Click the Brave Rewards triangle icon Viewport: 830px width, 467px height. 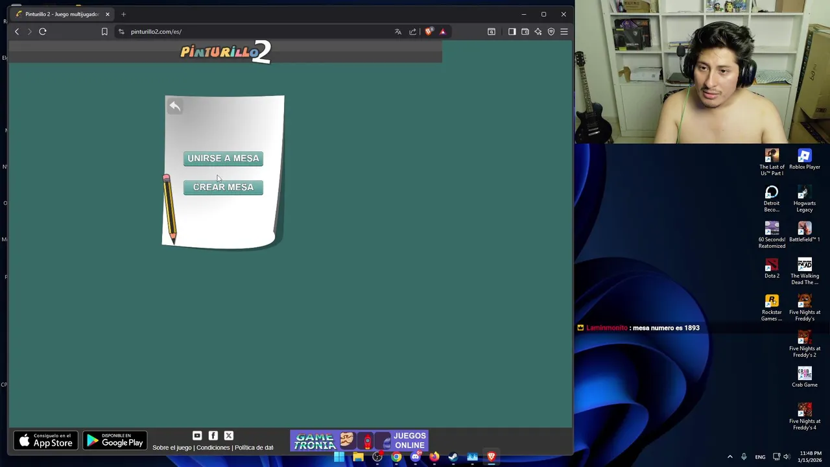[x=443, y=31]
